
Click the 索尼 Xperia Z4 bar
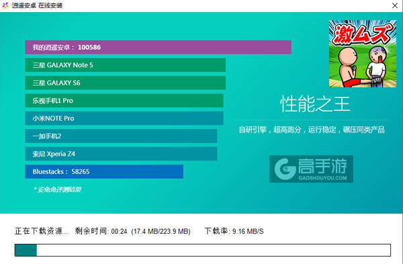(121, 154)
